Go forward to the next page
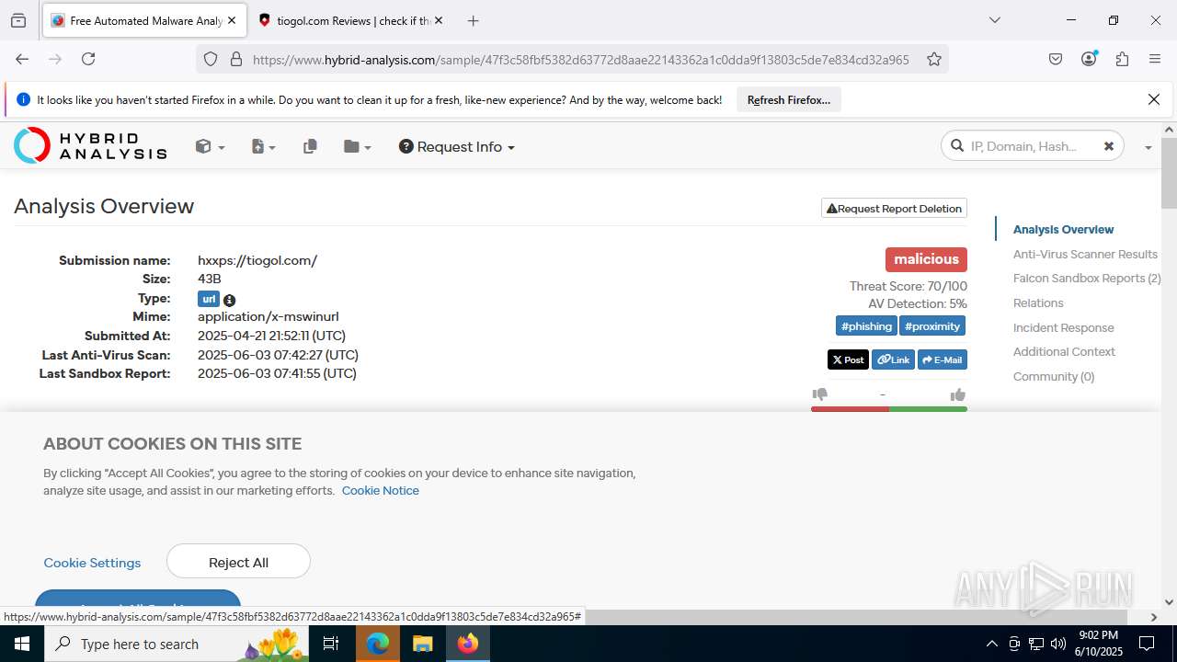 (x=55, y=59)
